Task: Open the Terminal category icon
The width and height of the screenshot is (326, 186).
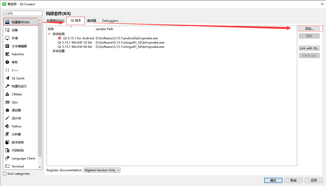Action: [x=7, y=166]
